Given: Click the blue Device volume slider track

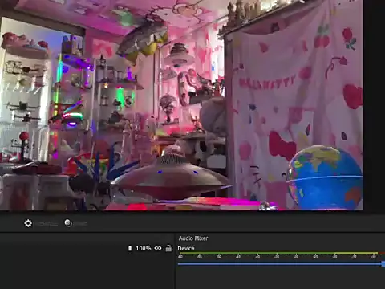Looking at the screenshot, I should (x=280, y=264).
